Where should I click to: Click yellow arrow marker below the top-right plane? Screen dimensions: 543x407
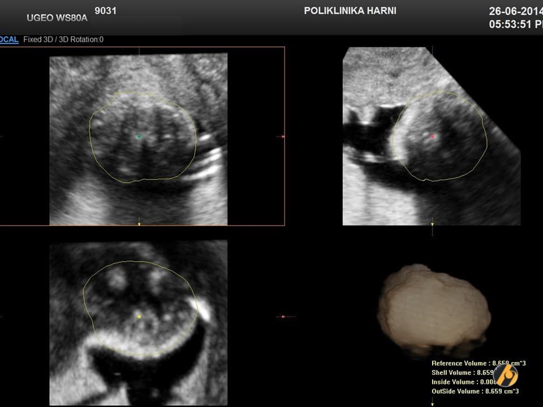click(x=433, y=224)
